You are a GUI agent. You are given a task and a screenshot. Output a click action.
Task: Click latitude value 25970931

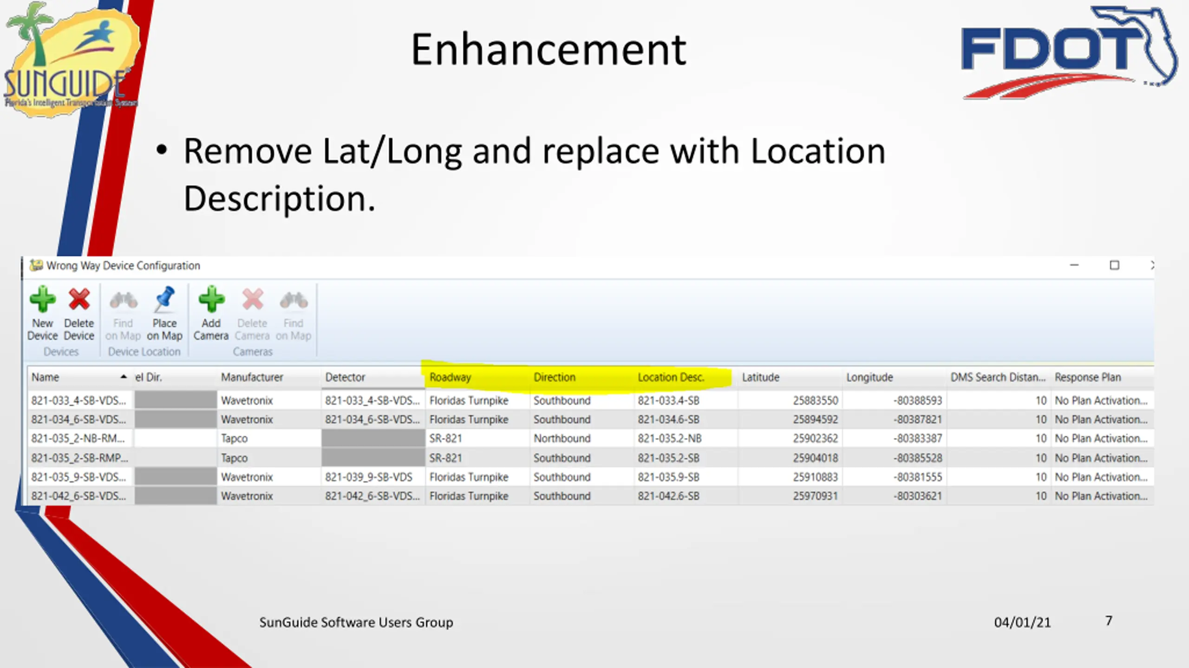[815, 496]
